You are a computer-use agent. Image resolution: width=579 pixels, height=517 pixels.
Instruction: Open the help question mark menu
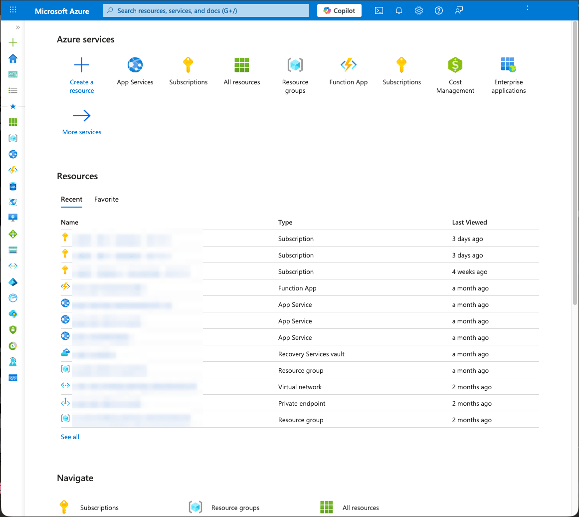pyautogui.click(x=439, y=10)
